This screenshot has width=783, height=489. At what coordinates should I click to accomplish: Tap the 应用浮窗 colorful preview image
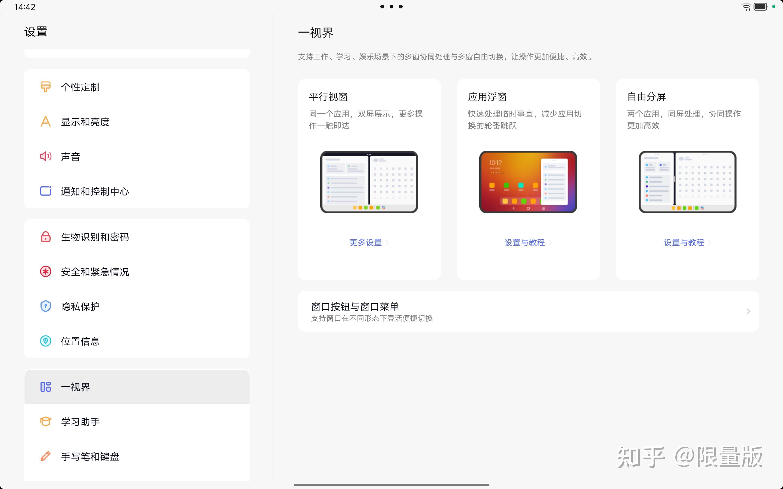pos(528,182)
